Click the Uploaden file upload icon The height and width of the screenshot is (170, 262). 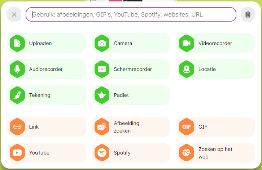17,43
